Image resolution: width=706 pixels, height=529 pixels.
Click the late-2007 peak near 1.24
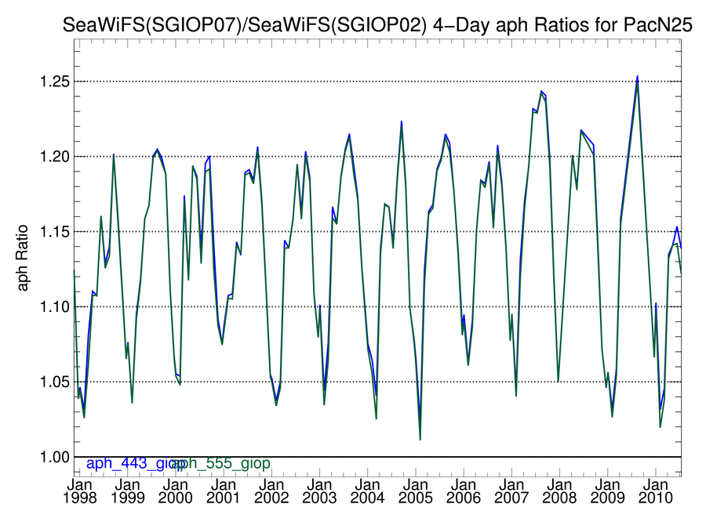[x=541, y=92]
